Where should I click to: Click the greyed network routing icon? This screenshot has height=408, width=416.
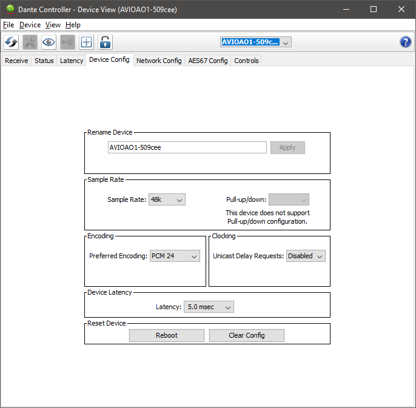(x=68, y=42)
